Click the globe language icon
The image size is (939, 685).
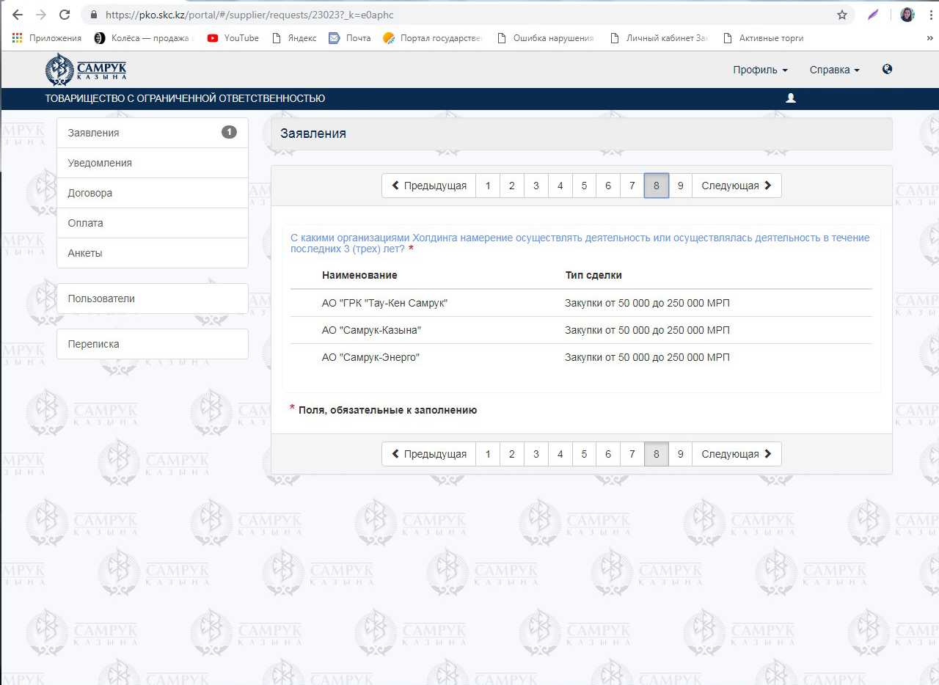pyautogui.click(x=887, y=70)
